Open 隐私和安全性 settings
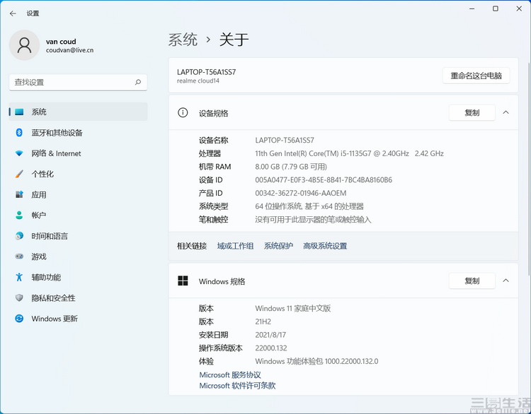The image size is (531, 414). pos(78,297)
